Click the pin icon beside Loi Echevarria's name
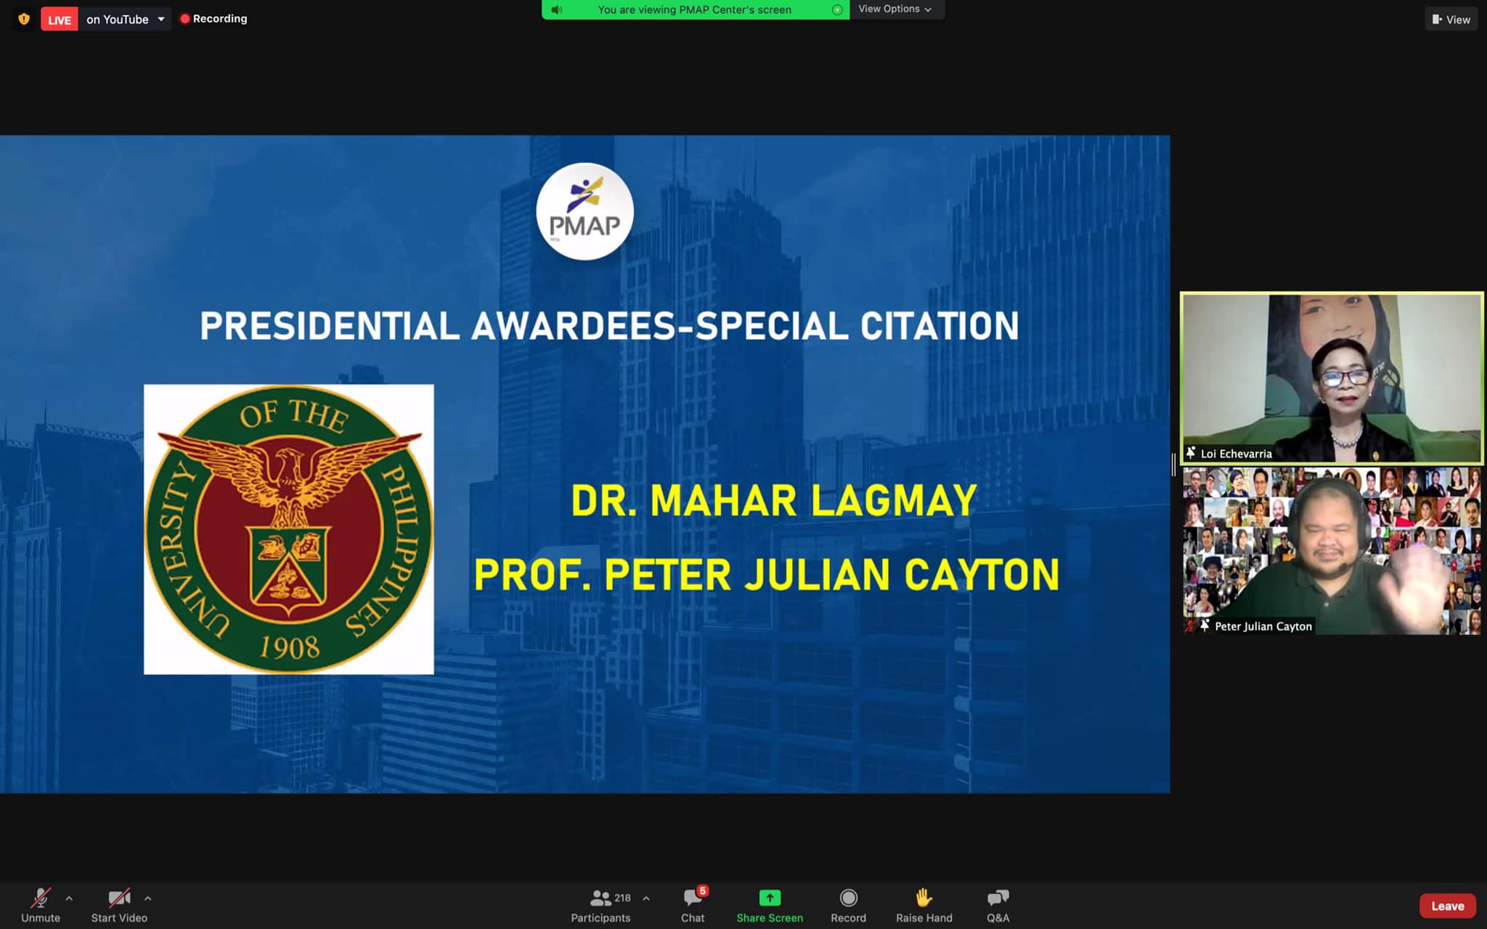 [1191, 453]
